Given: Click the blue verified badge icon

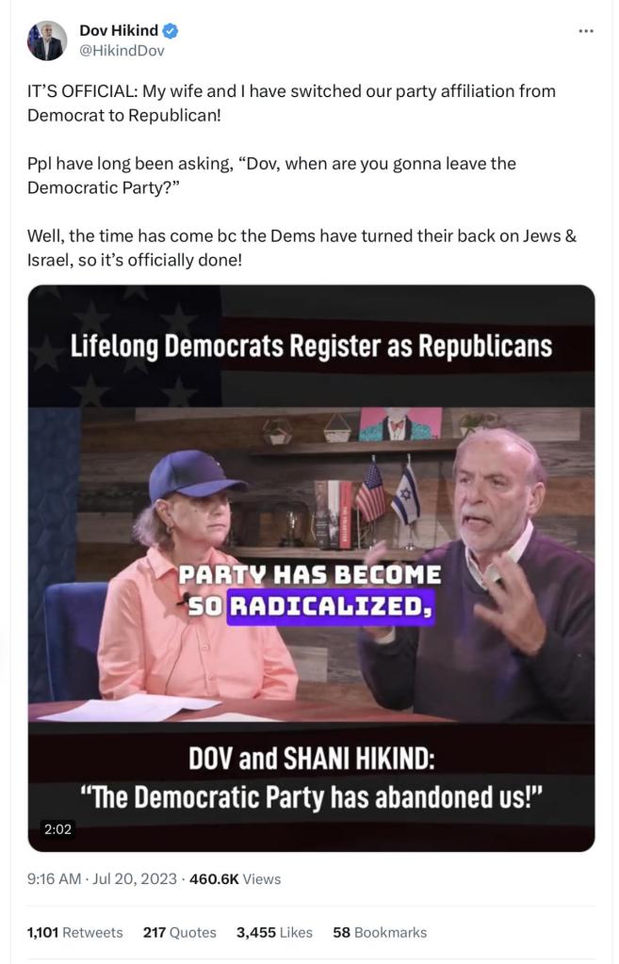Looking at the screenshot, I should pos(171,30).
